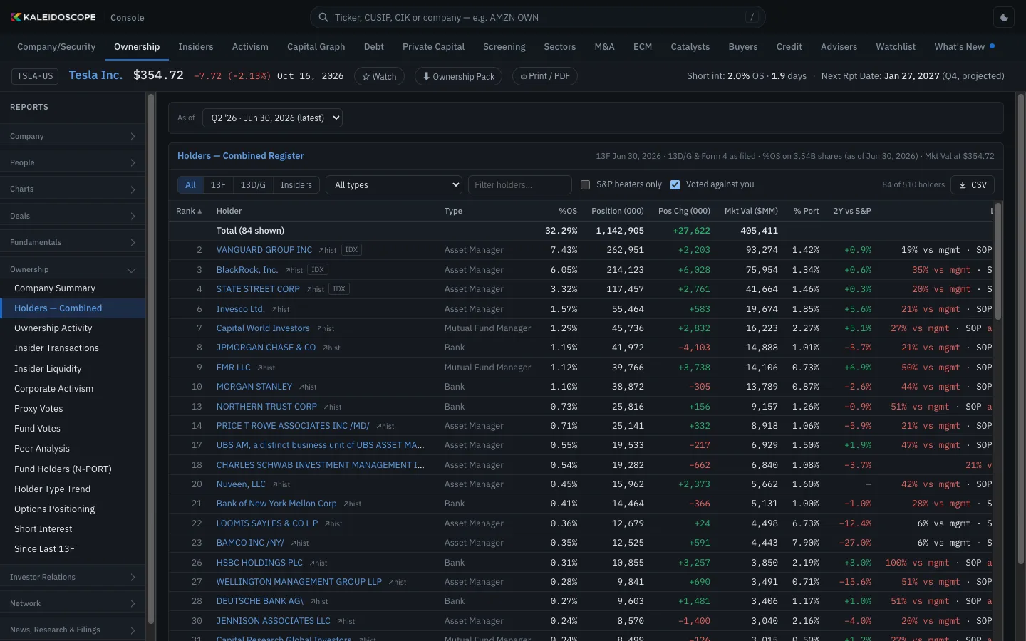Open the Short Interest report
Viewport: 1026px width, 641px height.
[73, 529]
